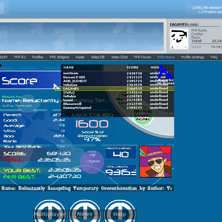
Task: Open the Video Chat tab
Action: 119,57
